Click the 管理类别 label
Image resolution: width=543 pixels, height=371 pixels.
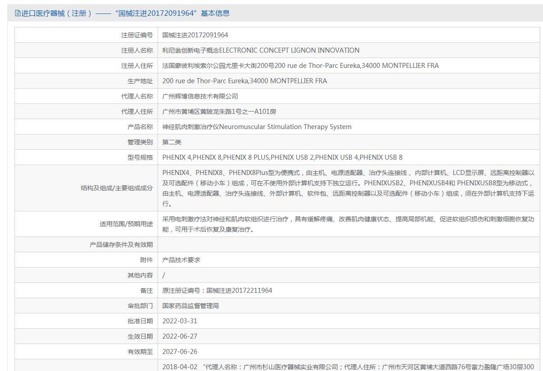[140, 142]
